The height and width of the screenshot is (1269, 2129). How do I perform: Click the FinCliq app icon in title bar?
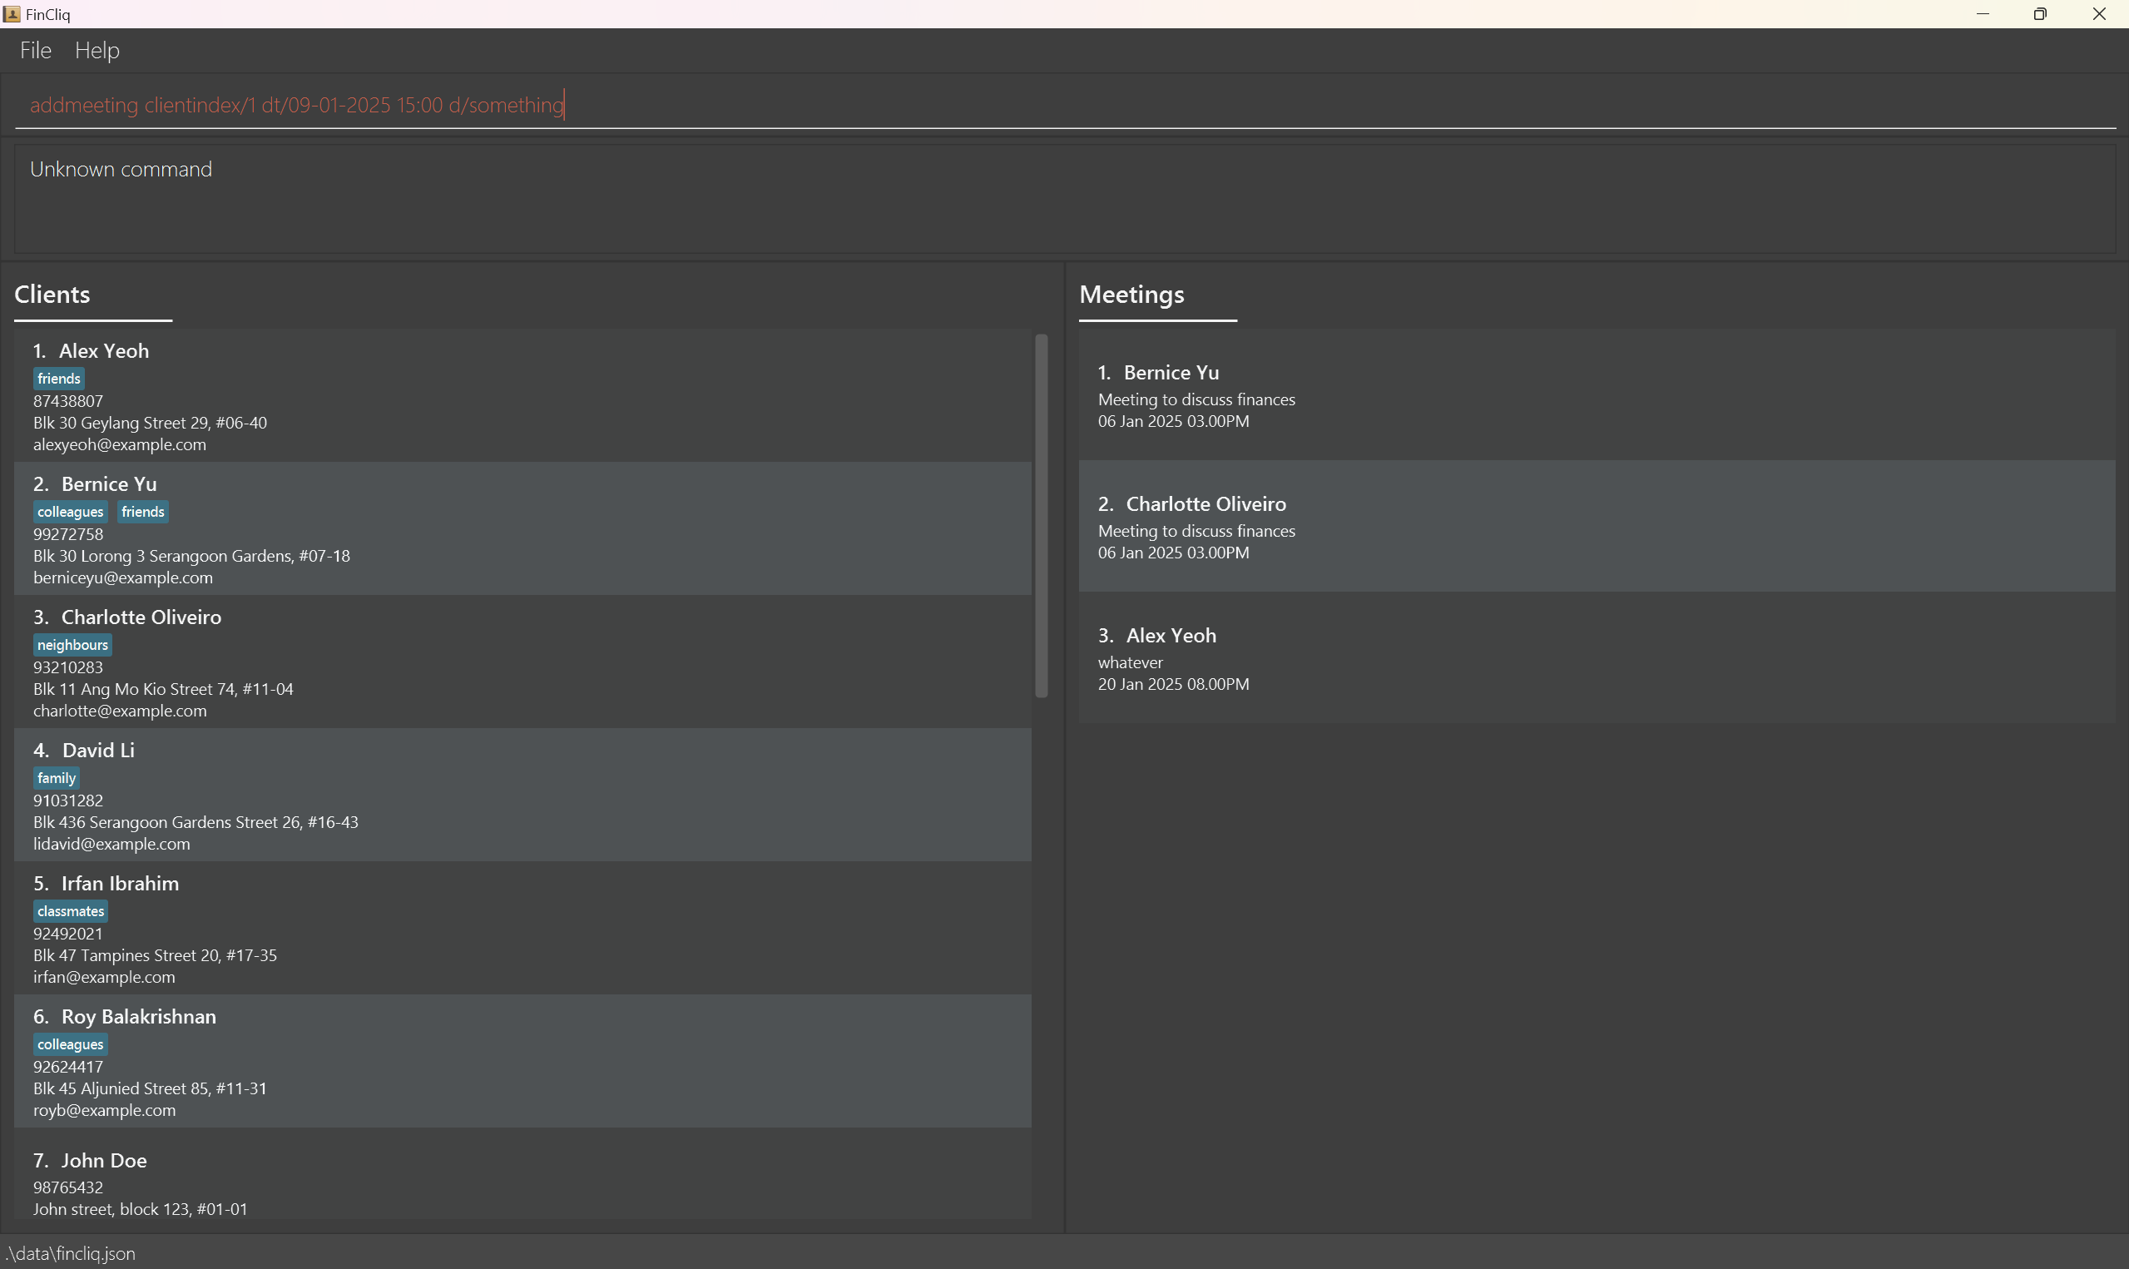coord(12,13)
